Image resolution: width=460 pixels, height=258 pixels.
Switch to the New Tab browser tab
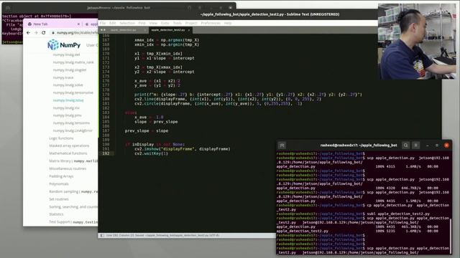[x=40, y=24]
